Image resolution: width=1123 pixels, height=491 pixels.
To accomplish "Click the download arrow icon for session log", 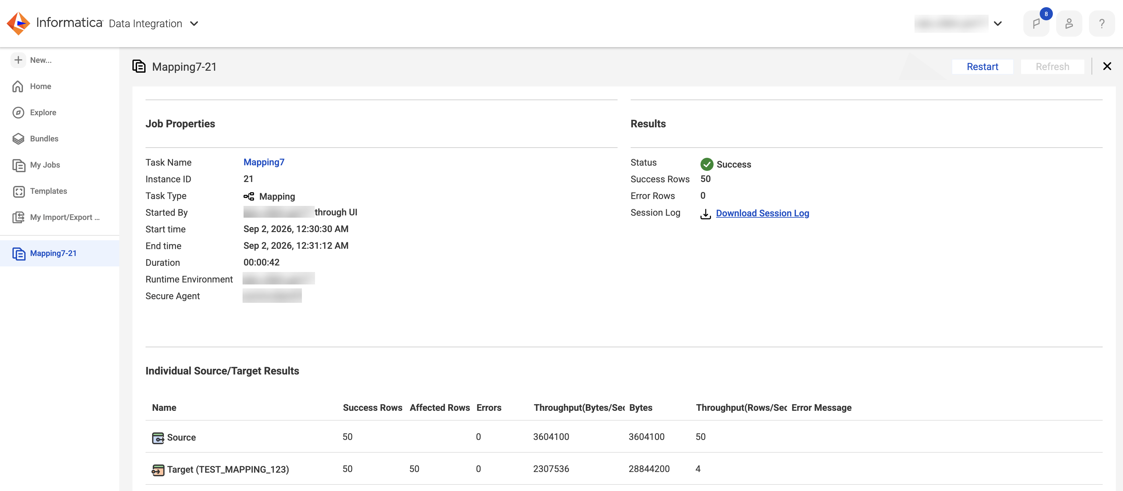I will pos(705,214).
